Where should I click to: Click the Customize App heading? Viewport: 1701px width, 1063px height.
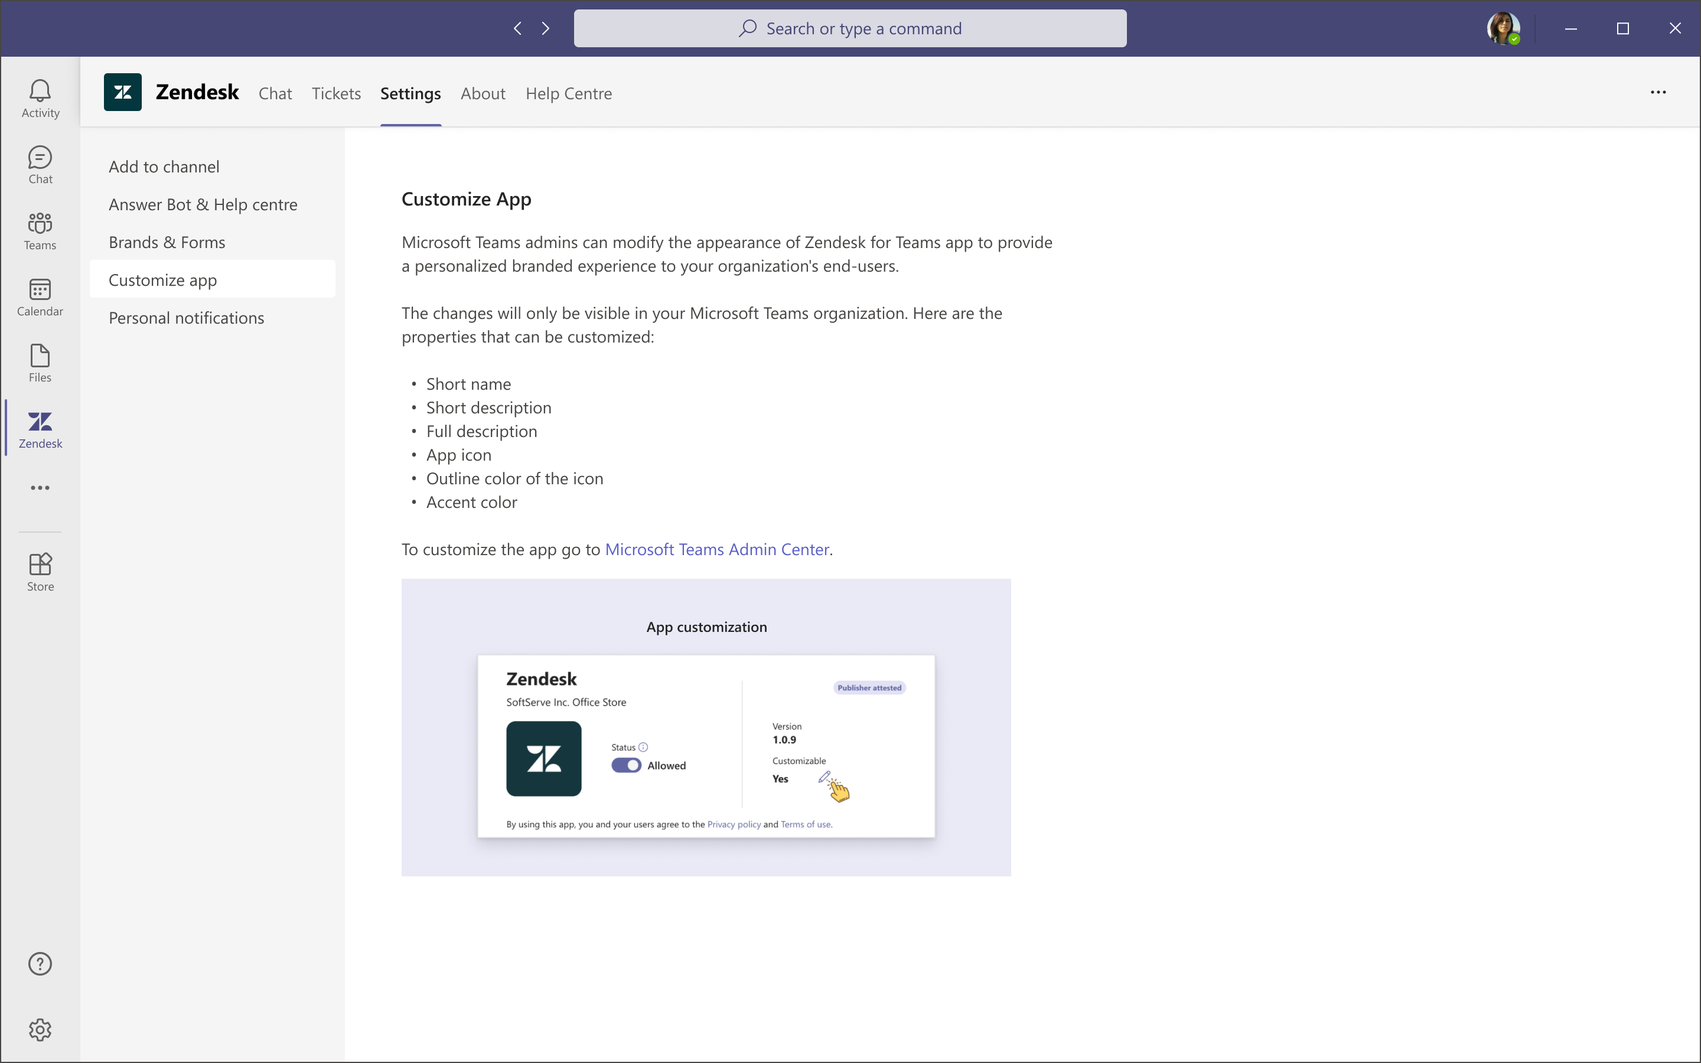(466, 199)
